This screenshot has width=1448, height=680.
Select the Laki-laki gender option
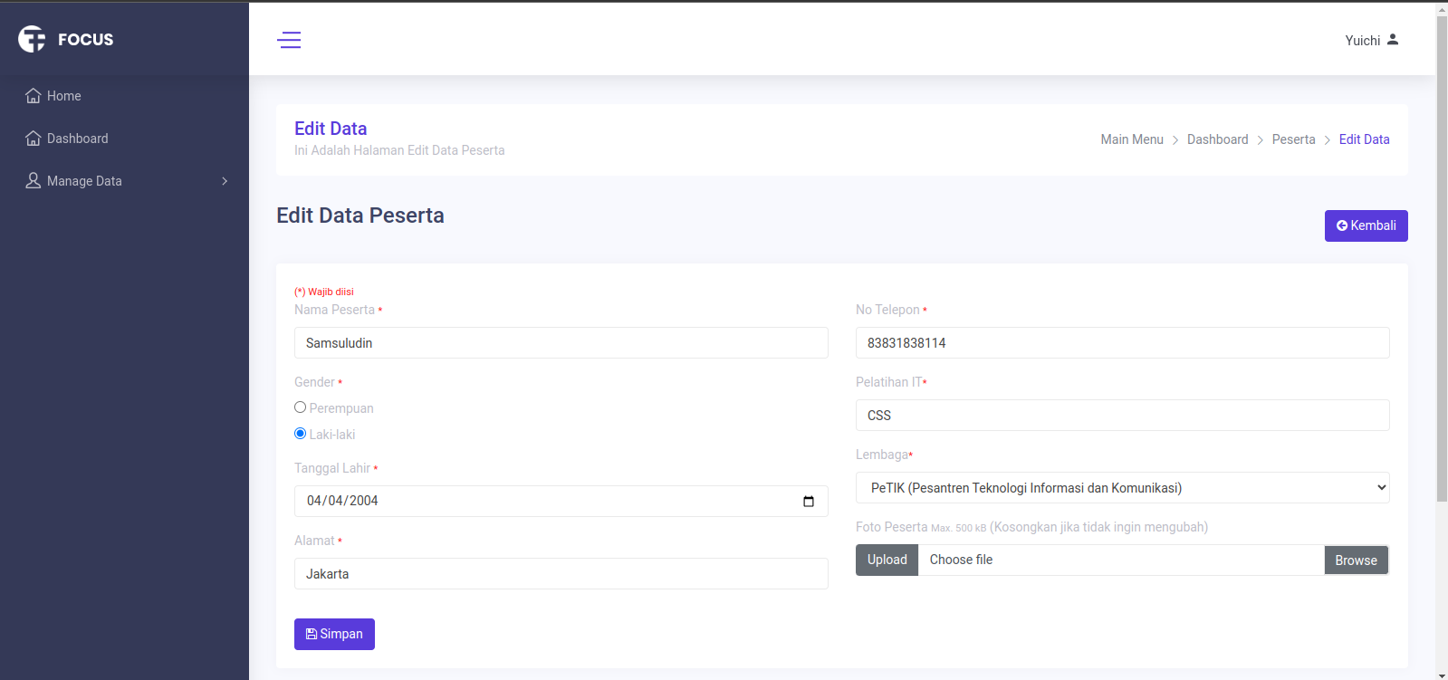point(301,434)
